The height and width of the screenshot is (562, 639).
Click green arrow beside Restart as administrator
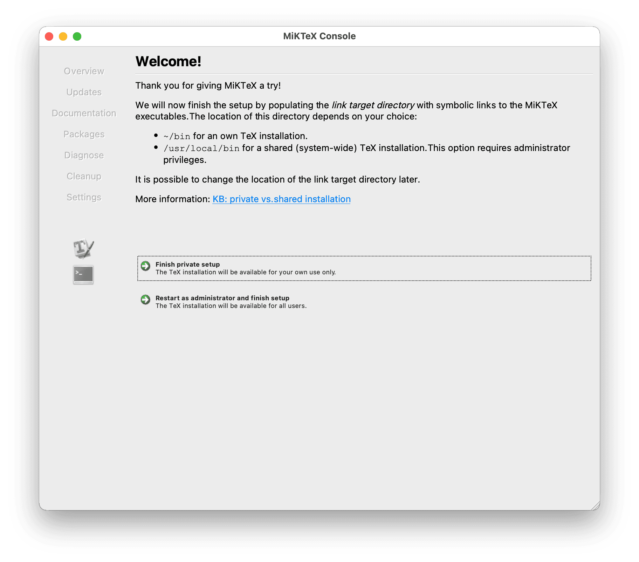tap(145, 300)
